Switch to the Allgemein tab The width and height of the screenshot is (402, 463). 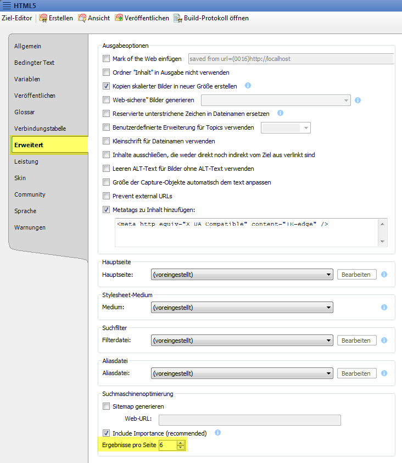click(28, 46)
